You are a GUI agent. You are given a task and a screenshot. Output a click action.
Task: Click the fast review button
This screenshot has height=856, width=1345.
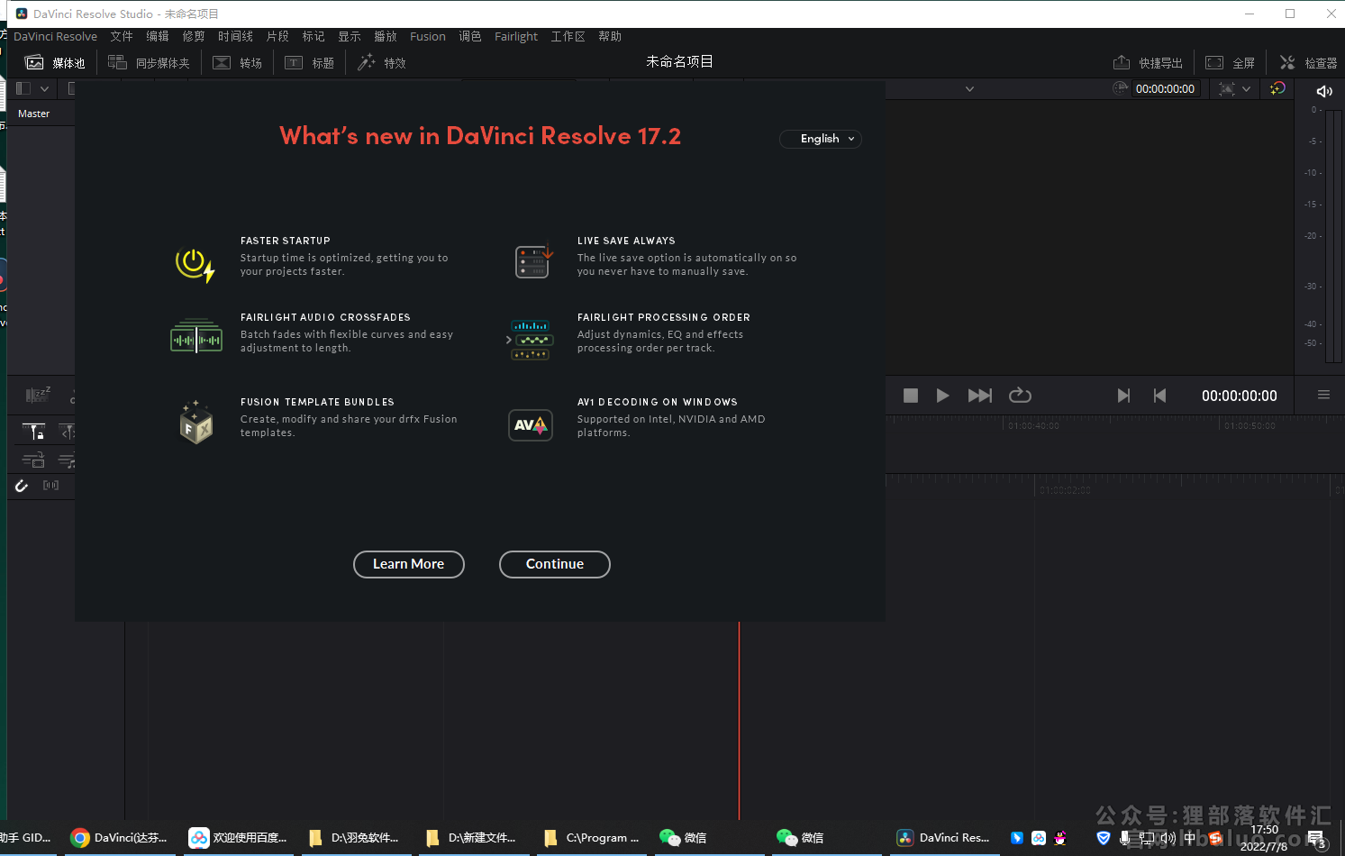point(979,396)
